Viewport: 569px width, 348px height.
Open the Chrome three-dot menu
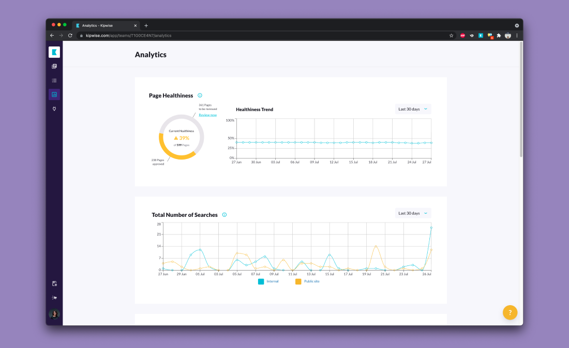click(517, 36)
